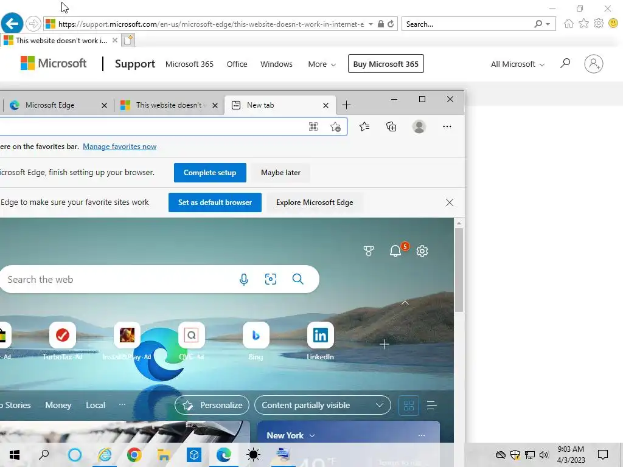Expand New York weather location dropdown

click(312, 435)
